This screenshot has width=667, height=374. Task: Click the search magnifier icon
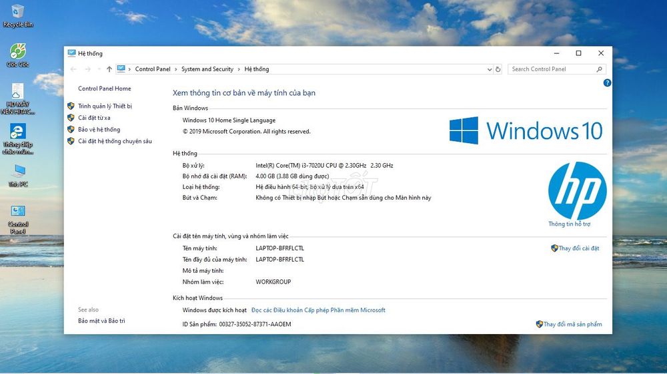[x=600, y=69]
